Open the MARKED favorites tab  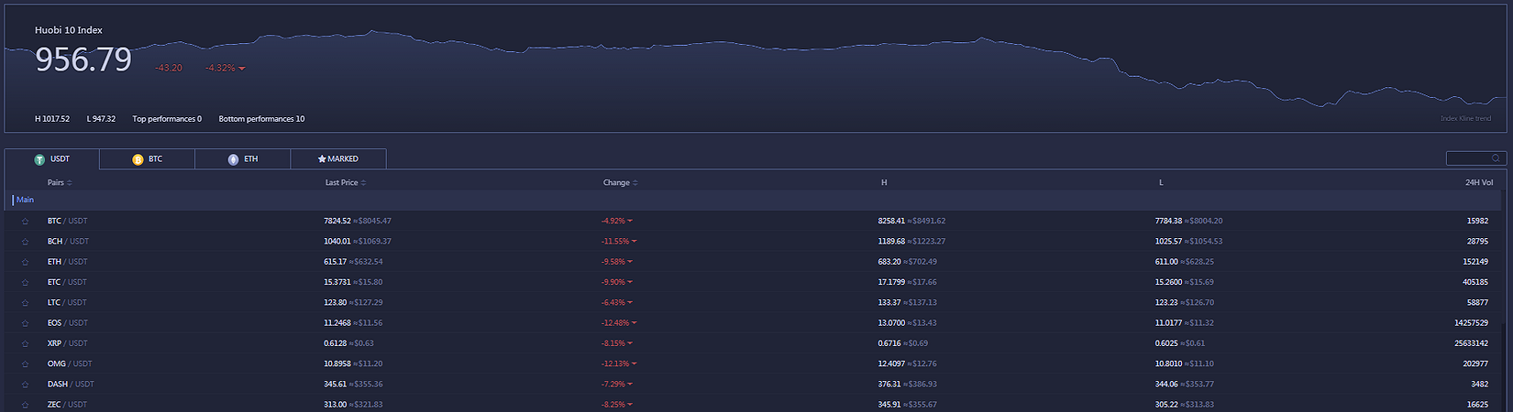click(338, 159)
